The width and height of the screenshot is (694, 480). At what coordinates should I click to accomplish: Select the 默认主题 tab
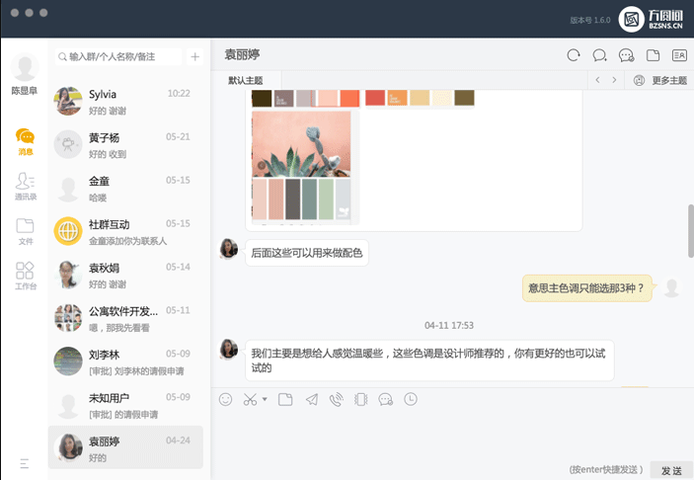[246, 80]
